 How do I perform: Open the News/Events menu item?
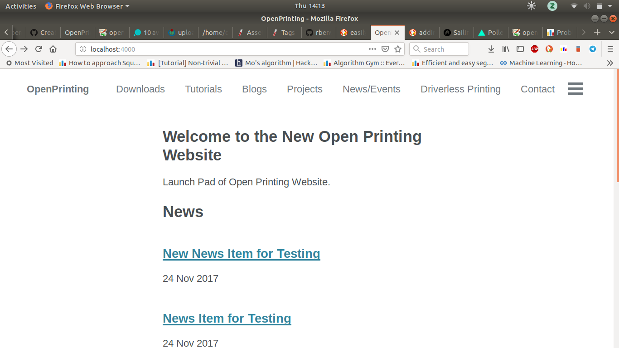[x=371, y=89]
